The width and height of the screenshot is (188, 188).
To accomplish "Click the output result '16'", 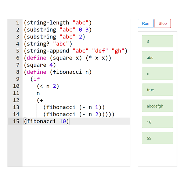I will 158,122.
